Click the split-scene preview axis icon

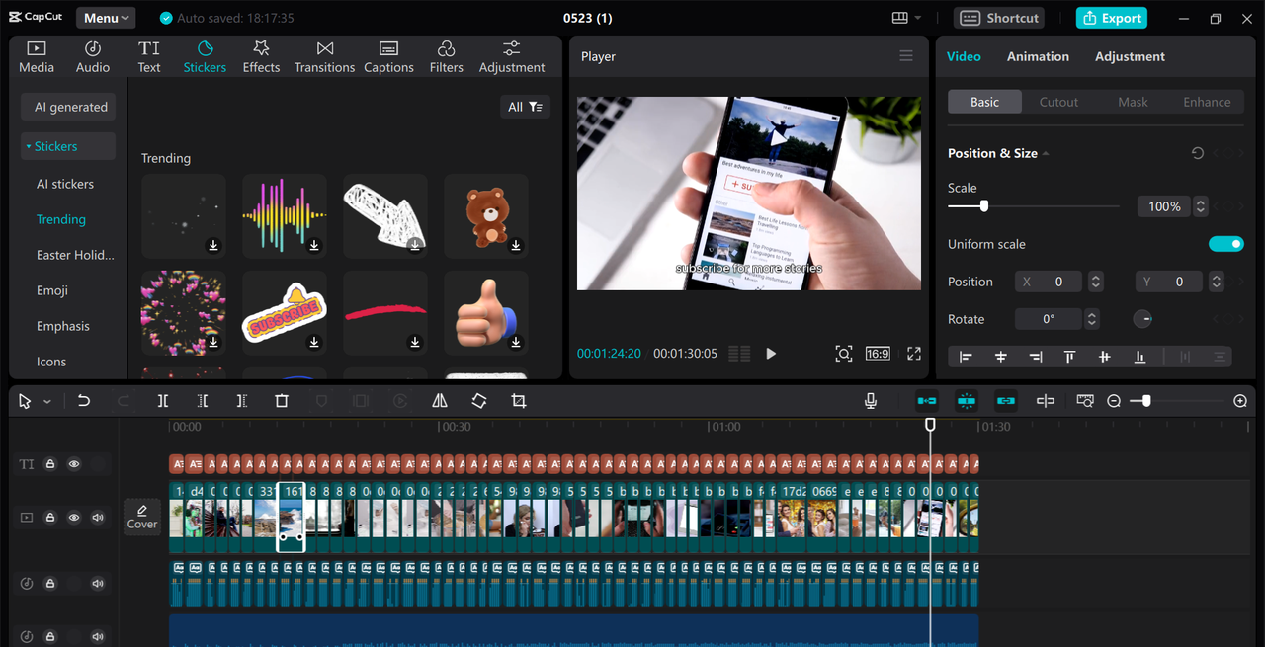click(1046, 401)
